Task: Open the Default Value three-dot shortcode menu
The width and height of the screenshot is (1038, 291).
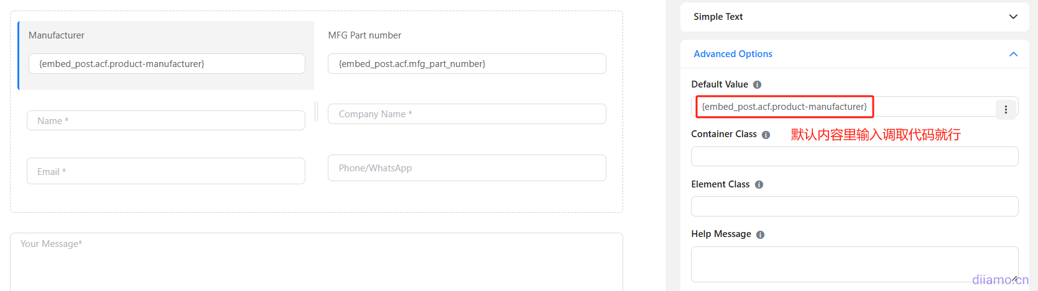Action: pos(1006,109)
